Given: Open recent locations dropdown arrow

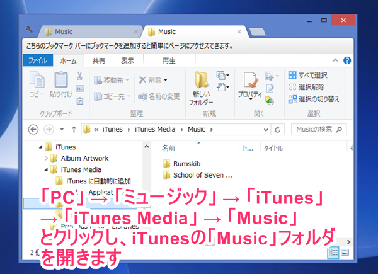Looking at the screenshot, I should pyautogui.click(x=62, y=130).
